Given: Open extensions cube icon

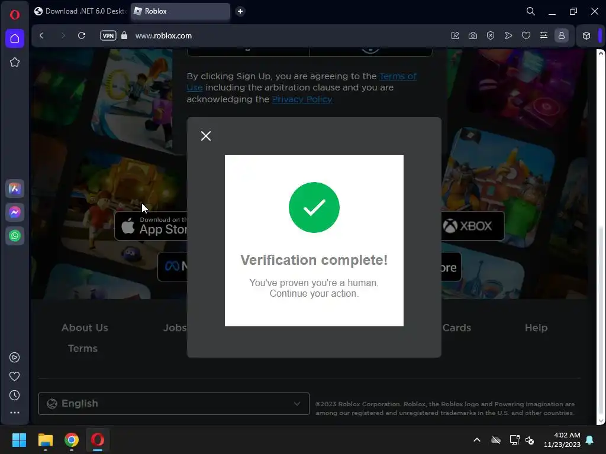Looking at the screenshot, I should point(586,35).
